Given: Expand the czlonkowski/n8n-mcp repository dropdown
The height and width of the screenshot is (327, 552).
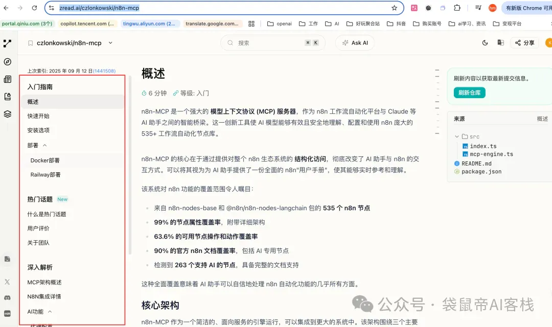Looking at the screenshot, I should click(x=110, y=43).
